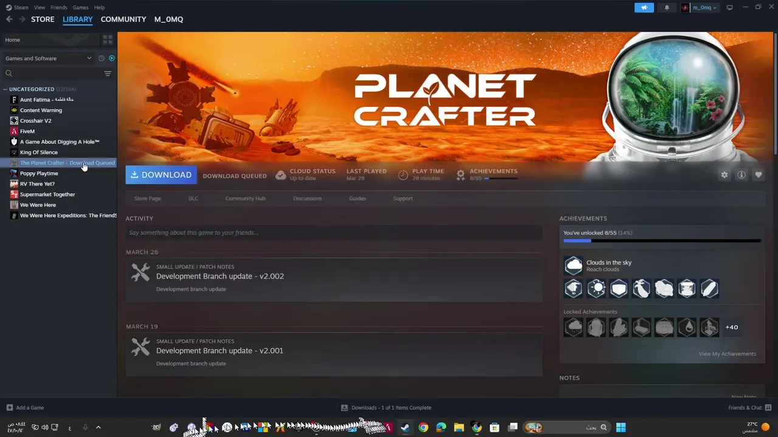The height and width of the screenshot is (437, 778).
Task: Click the Add a Game plus icon
Action: pyautogui.click(x=9, y=408)
